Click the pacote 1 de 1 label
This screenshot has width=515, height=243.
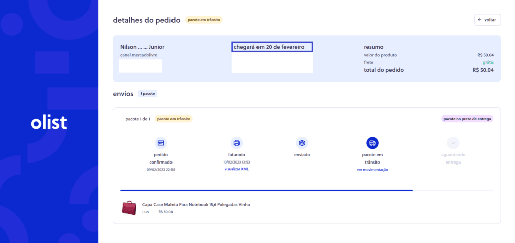coord(138,119)
